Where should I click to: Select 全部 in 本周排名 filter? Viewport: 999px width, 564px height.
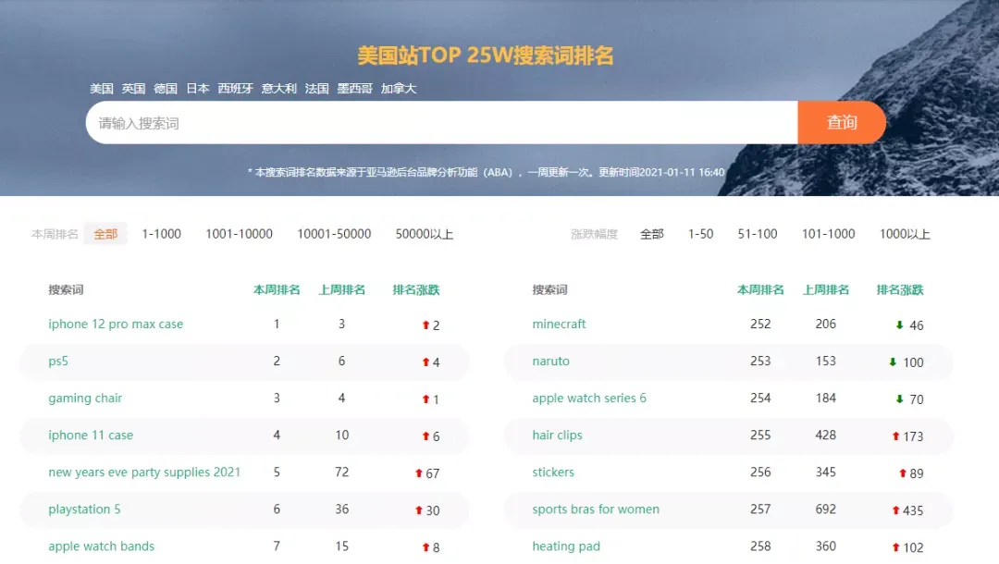(x=105, y=234)
